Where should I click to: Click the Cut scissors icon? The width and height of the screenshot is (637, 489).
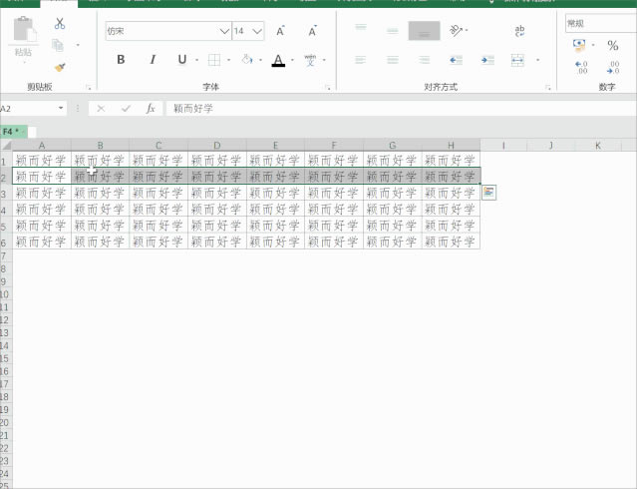[59, 23]
